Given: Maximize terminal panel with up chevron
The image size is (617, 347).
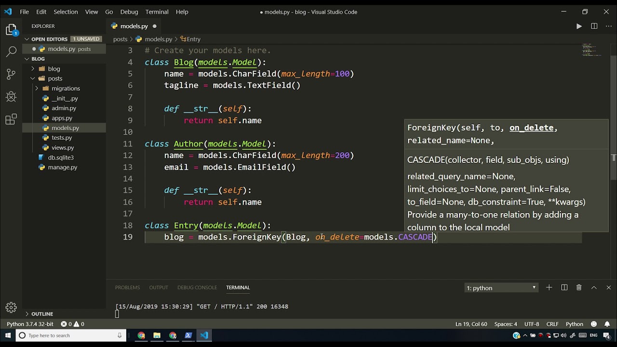Looking at the screenshot, I should (594, 288).
